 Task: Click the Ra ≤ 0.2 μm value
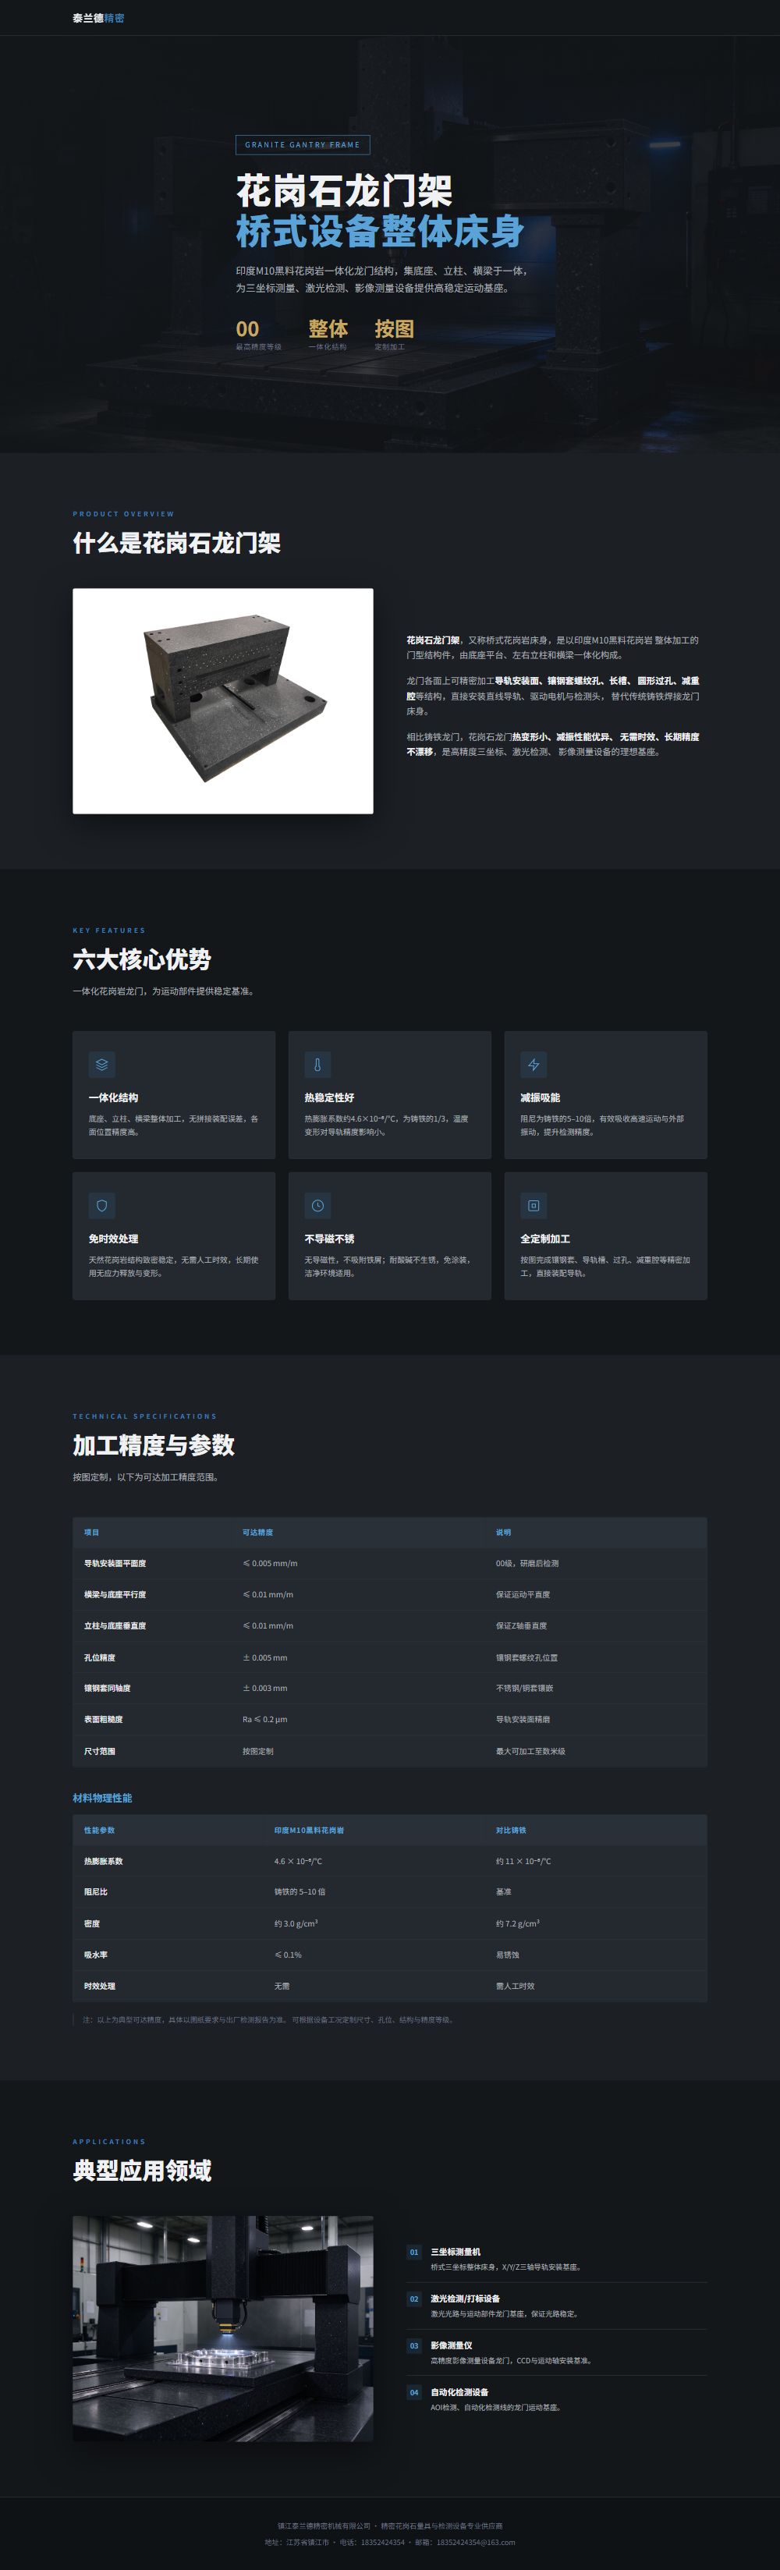pyautogui.click(x=265, y=1719)
